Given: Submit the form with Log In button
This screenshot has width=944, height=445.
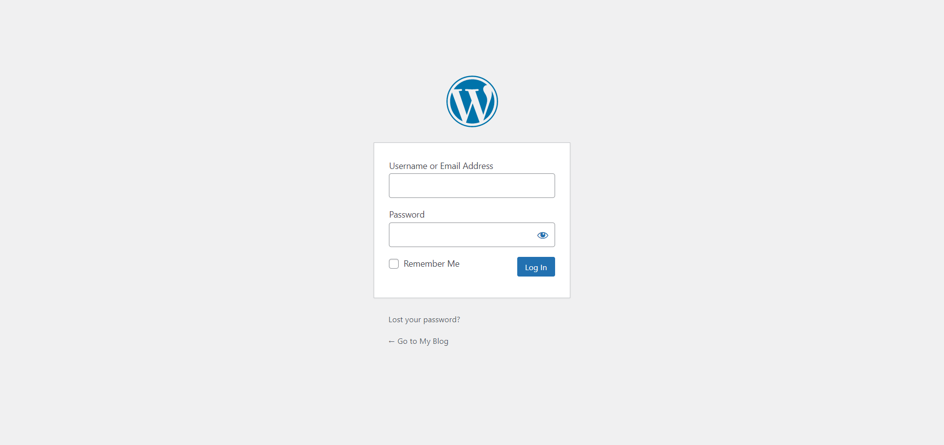Looking at the screenshot, I should tap(536, 267).
